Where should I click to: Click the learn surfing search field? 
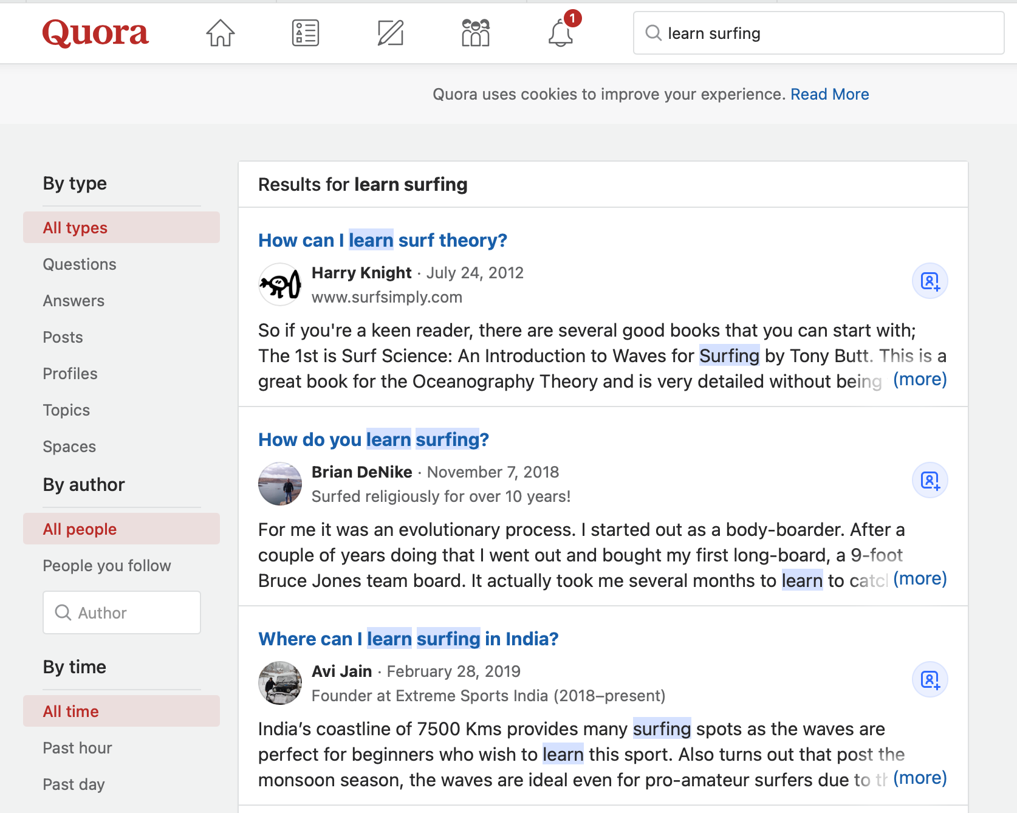[818, 33]
